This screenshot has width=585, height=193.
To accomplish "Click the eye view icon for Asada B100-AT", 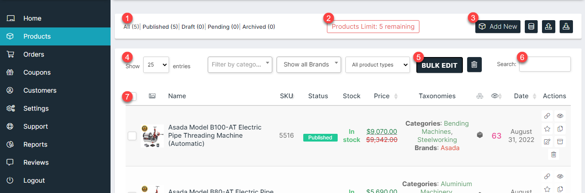I will (x=560, y=116).
